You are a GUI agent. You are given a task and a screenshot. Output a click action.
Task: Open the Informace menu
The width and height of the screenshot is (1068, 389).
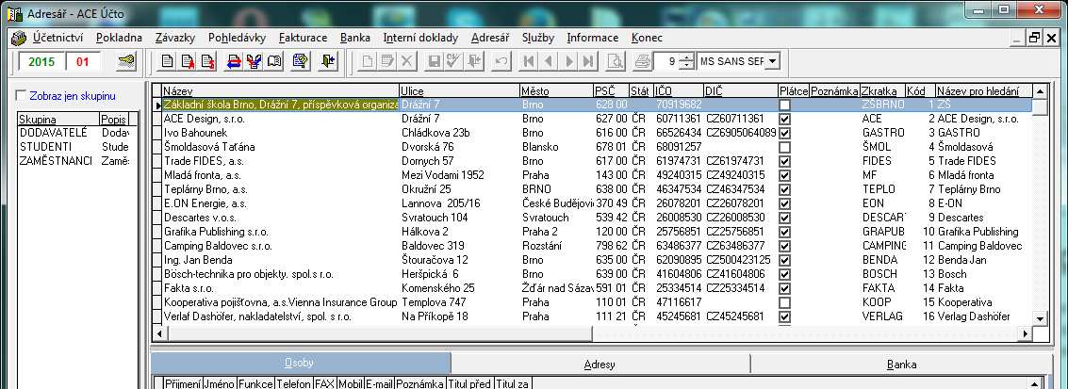click(593, 38)
